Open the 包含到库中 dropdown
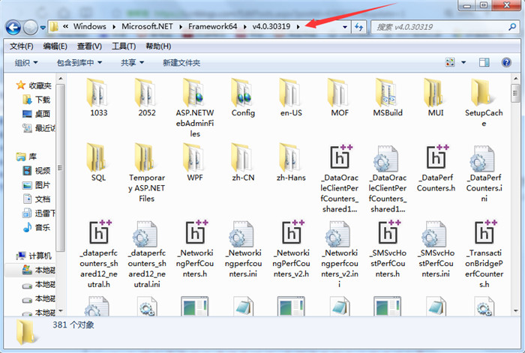 coord(79,62)
